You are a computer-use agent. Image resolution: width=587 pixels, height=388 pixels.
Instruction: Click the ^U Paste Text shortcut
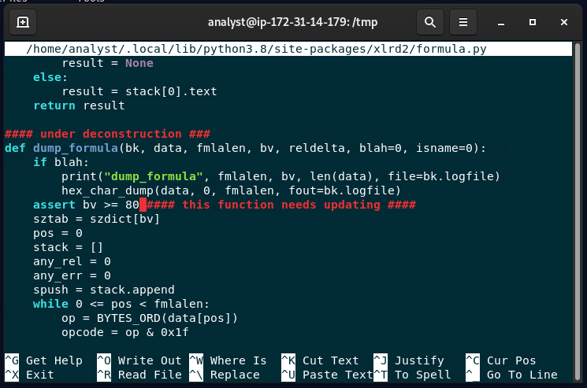point(326,375)
